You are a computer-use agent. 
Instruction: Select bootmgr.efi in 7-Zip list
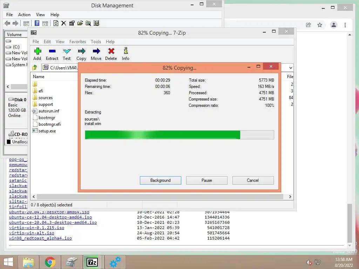(x=49, y=124)
